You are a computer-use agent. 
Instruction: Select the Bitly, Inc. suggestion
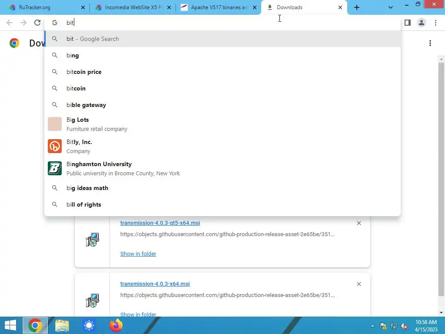[x=222, y=146]
